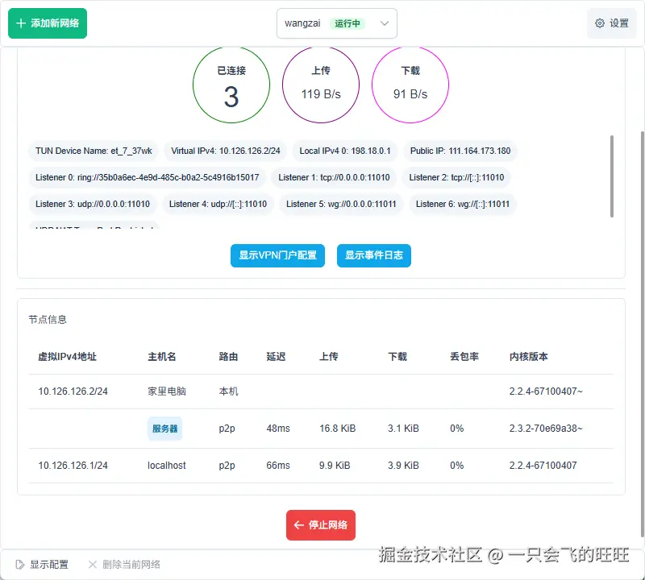Click the 家里电脑 hostname cell
Image resolution: width=645 pixels, height=580 pixels.
[167, 391]
